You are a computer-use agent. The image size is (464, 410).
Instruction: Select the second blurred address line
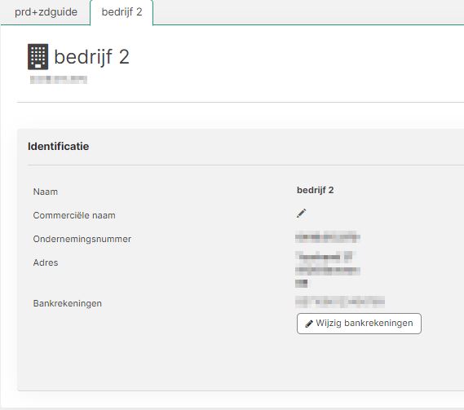pos(328,270)
